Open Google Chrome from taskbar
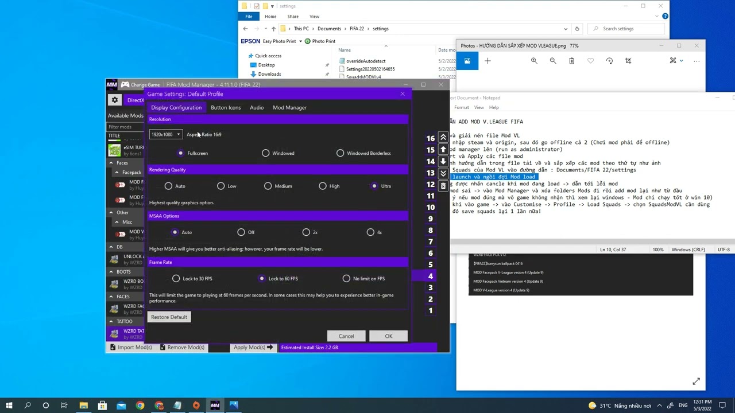Screen dimensions: 735x413 click(140, 406)
